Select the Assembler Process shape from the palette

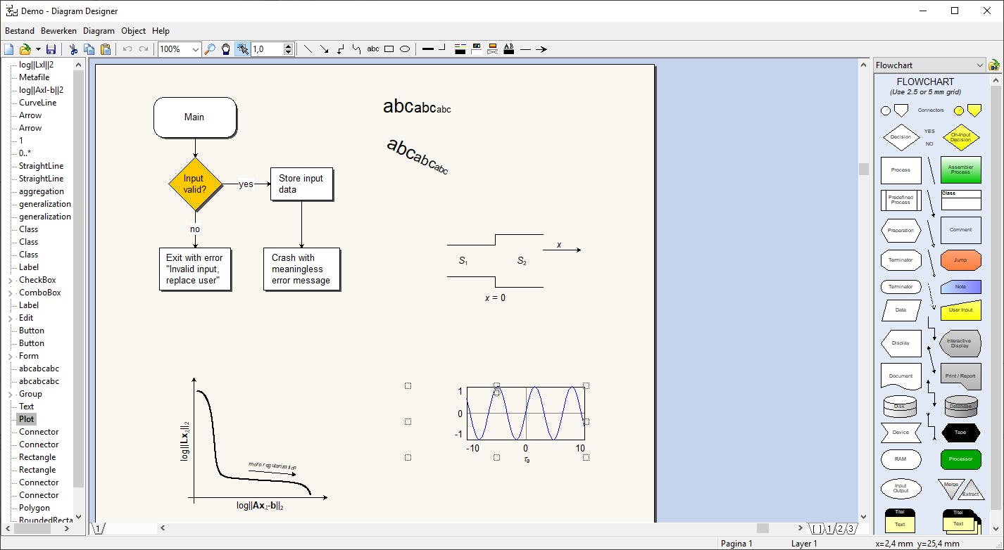tap(960, 170)
